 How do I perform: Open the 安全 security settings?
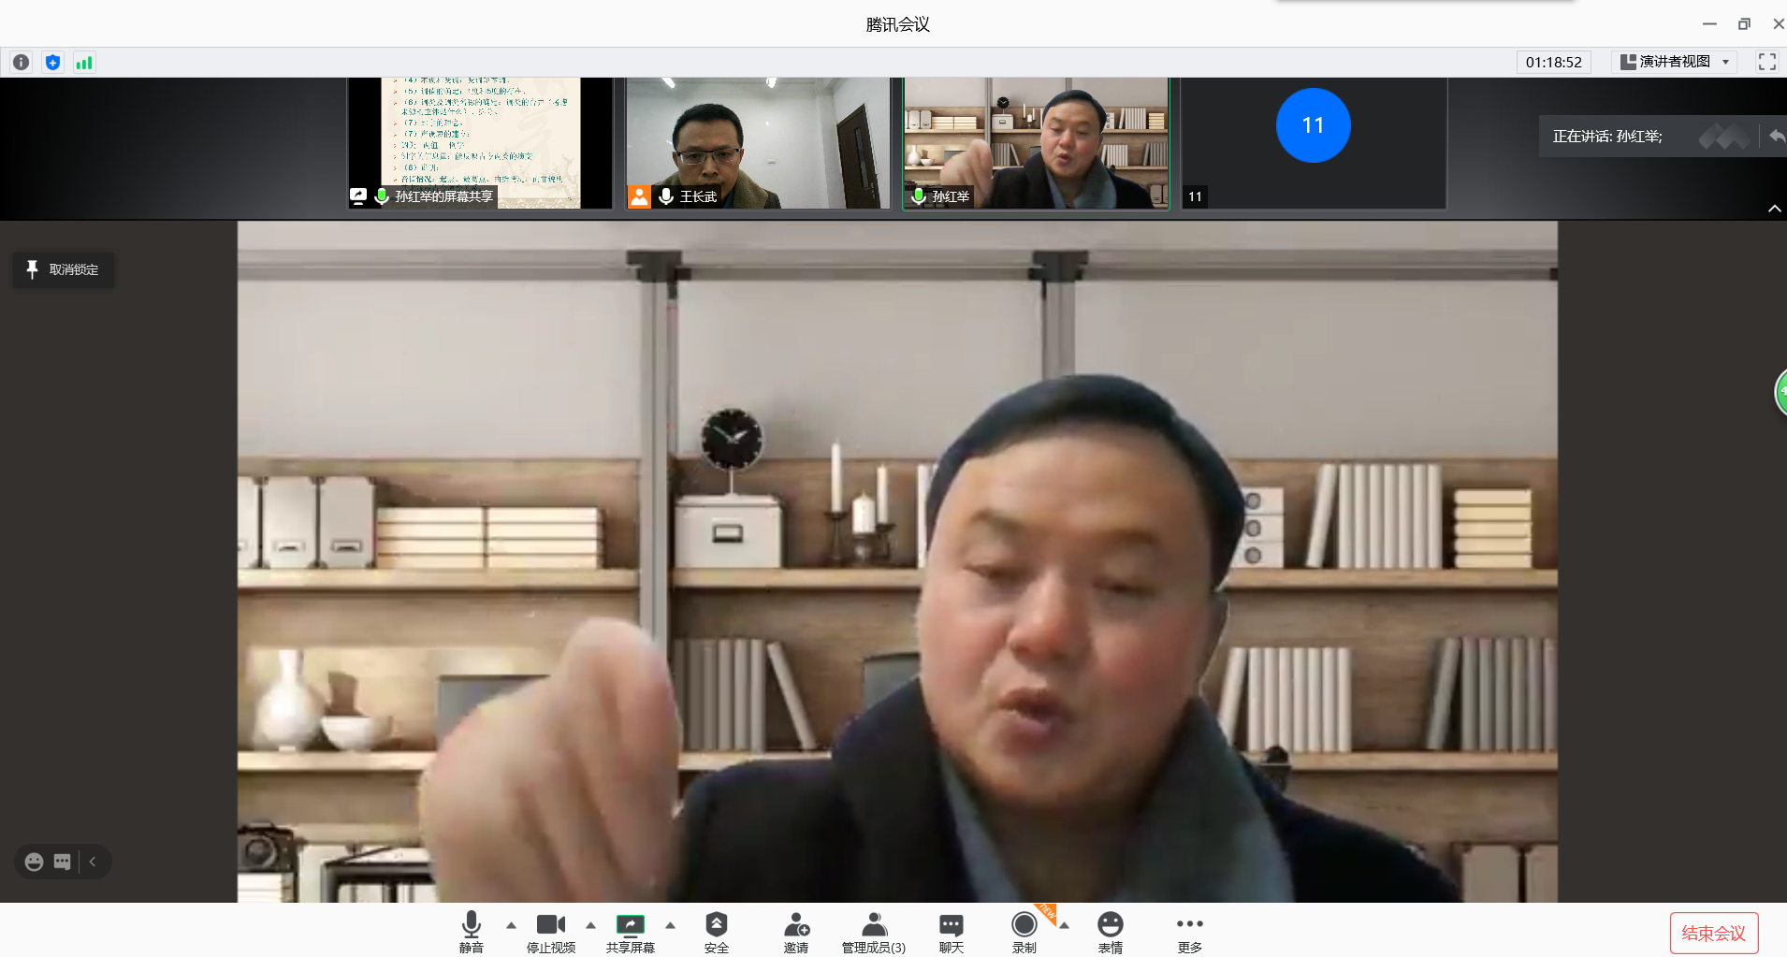tap(716, 932)
